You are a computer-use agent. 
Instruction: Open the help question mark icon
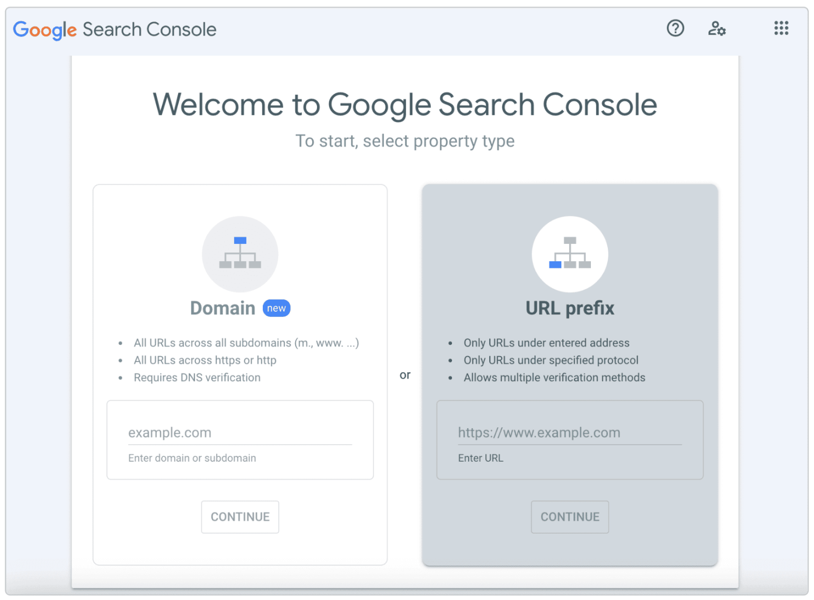pyautogui.click(x=675, y=29)
